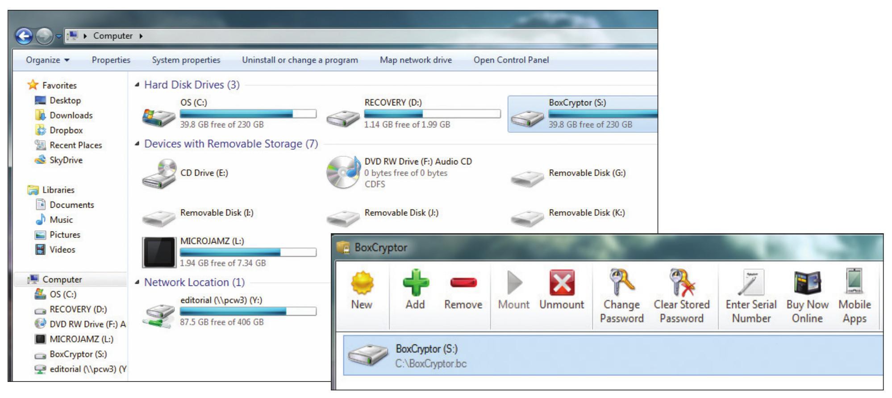Select Dropbox in the Favorites sidebar
Viewport: 892px width, 398px height.
coord(66,130)
